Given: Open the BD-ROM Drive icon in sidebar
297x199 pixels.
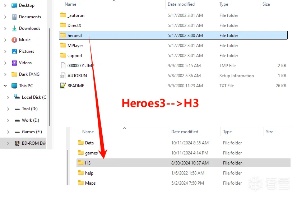Looking at the screenshot, I should pyautogui.click(x=17, y=143).
